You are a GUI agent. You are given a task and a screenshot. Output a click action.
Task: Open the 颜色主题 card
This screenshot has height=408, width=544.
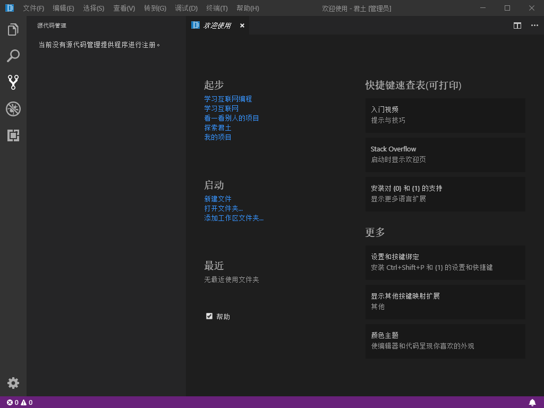[445, 342]
